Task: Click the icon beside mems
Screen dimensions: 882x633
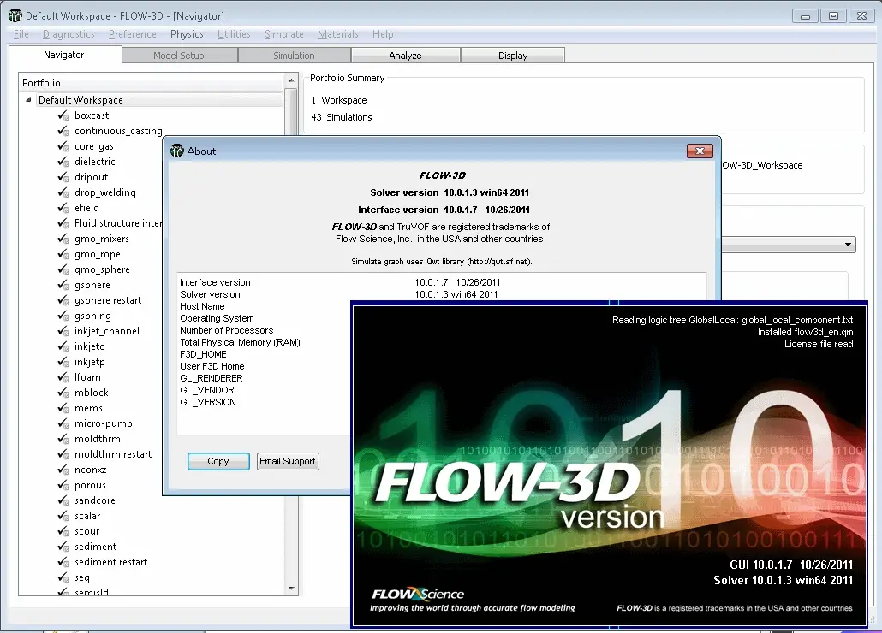Action: tap(63, 408)
